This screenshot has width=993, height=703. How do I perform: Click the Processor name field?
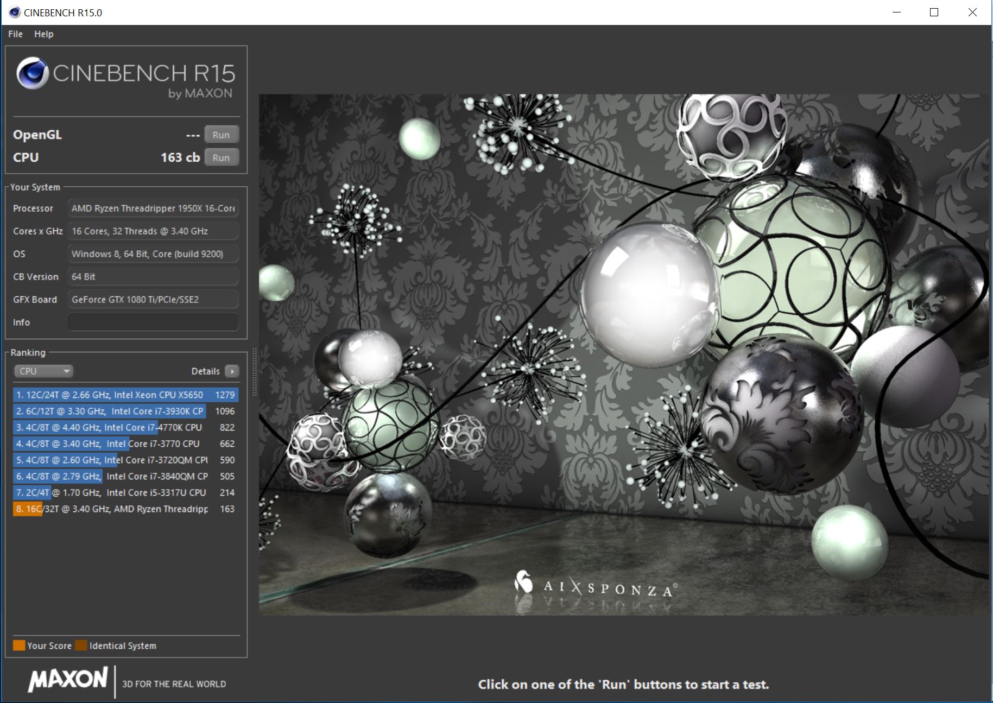coord(153,208)
